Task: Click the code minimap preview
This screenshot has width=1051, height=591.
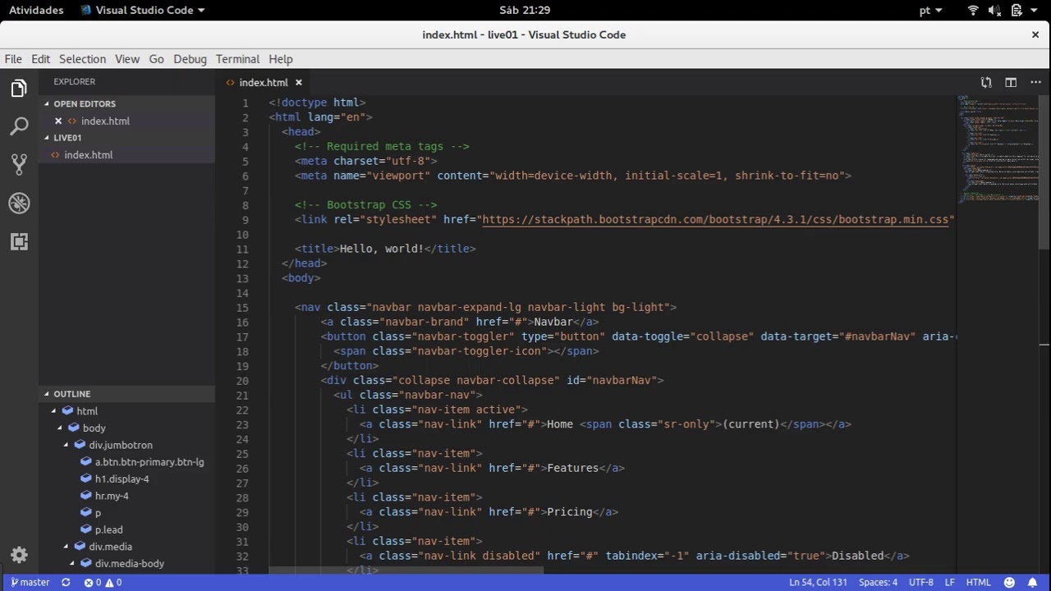Action: 998,148
